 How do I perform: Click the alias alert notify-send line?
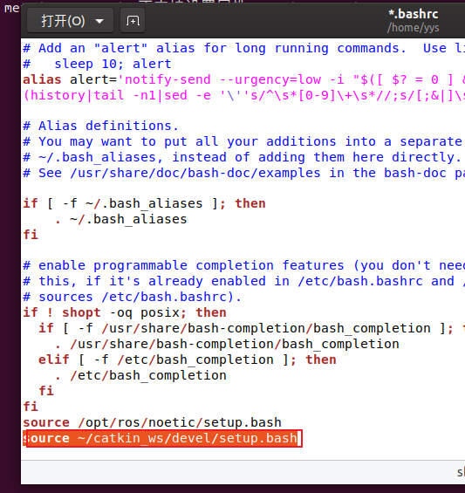[243, 79]
